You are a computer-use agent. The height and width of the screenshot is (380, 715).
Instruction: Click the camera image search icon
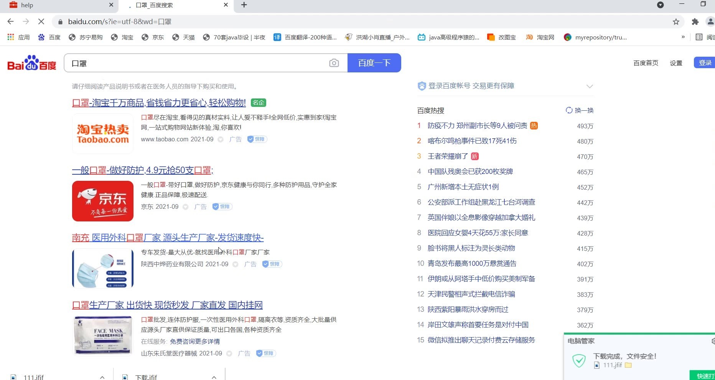pos(334,63)
